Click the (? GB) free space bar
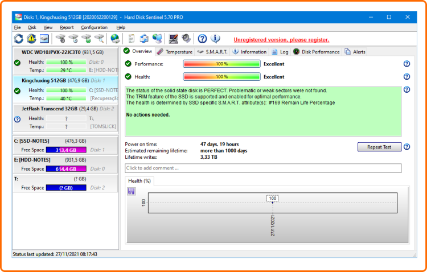Image resolution: width=427 pixels, height=272 pixels. click(x=66, y=188)
